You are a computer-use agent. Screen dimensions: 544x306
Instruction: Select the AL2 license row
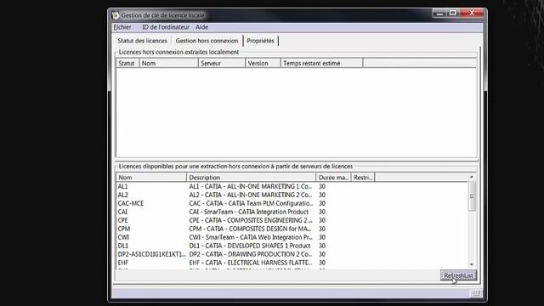(x=292, y=195)
